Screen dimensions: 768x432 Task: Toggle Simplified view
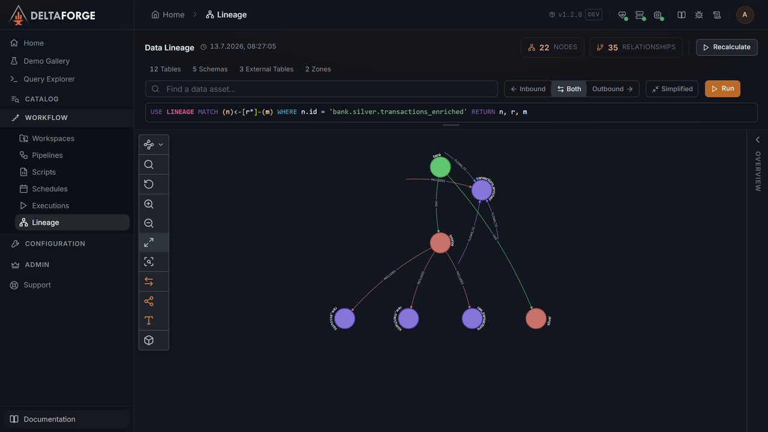coord(671,89)
